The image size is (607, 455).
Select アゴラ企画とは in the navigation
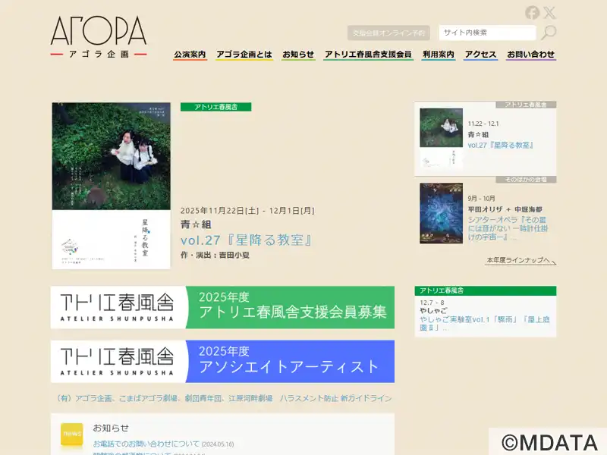pos(244,55)
